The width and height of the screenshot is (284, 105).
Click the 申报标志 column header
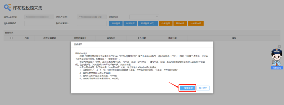111,38
